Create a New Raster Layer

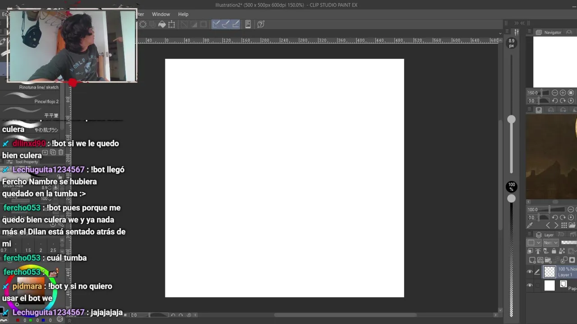coord(532,260)
